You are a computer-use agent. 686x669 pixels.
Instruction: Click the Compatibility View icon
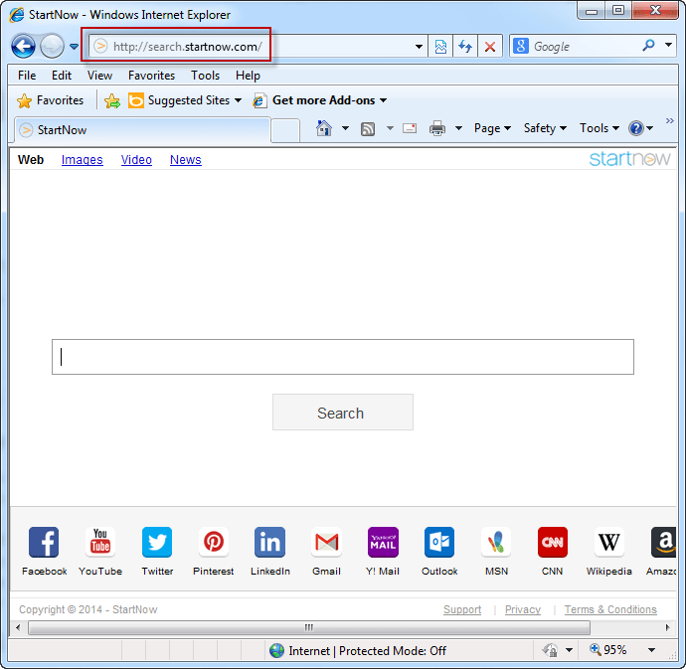(440, 47)
